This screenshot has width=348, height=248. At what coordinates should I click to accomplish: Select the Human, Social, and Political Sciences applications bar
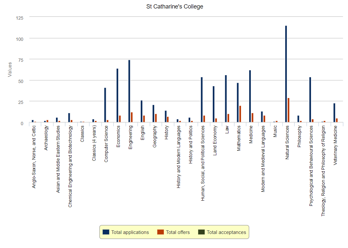pos(202,100)
